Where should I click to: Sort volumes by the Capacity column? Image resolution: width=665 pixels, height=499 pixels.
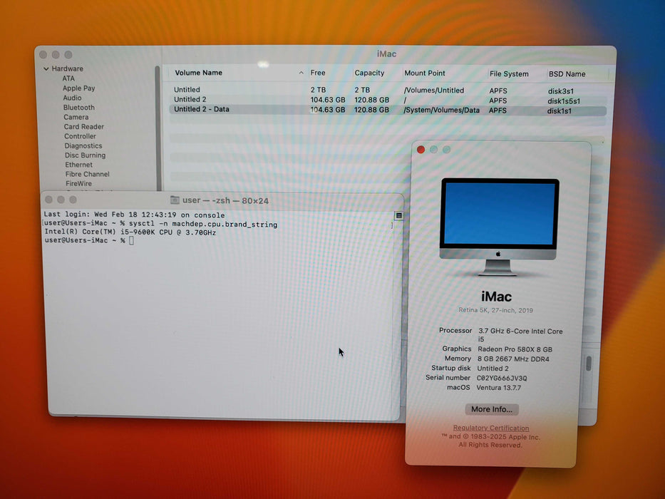(369, 73)
